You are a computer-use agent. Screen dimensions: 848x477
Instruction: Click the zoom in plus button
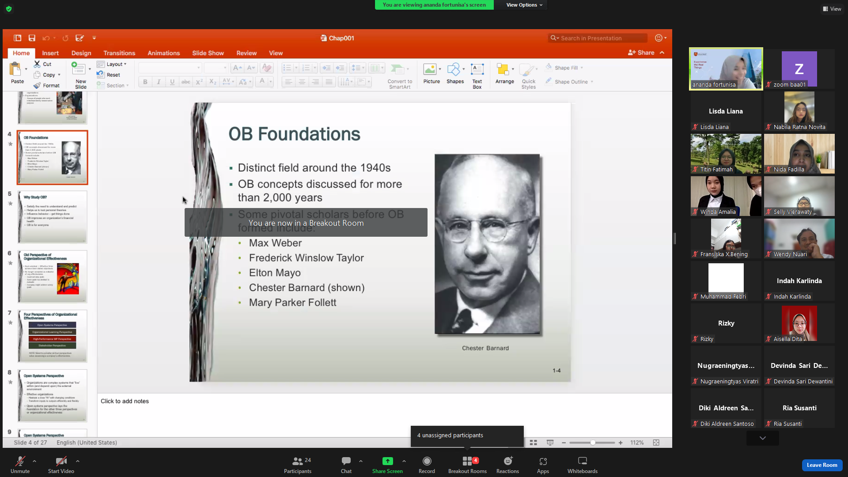point(621,443)
